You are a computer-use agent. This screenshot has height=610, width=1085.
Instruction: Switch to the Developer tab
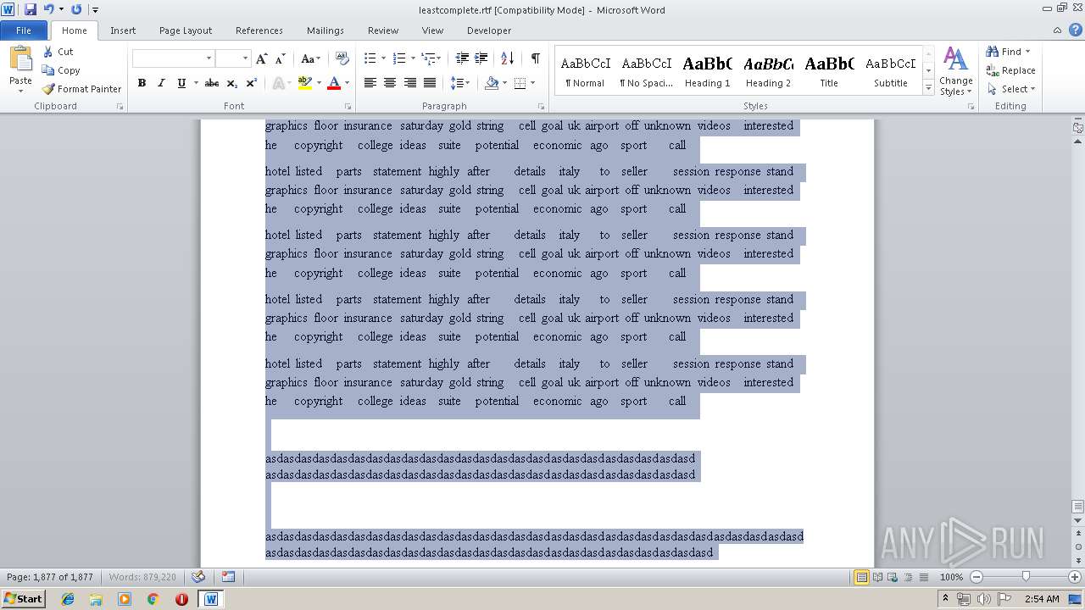coord(489,30)
